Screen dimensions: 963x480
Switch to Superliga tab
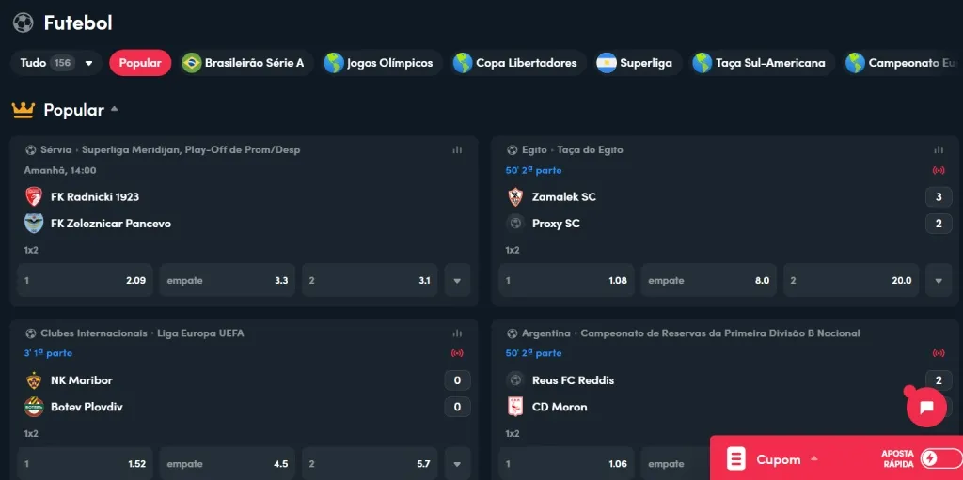pos(638,63)
